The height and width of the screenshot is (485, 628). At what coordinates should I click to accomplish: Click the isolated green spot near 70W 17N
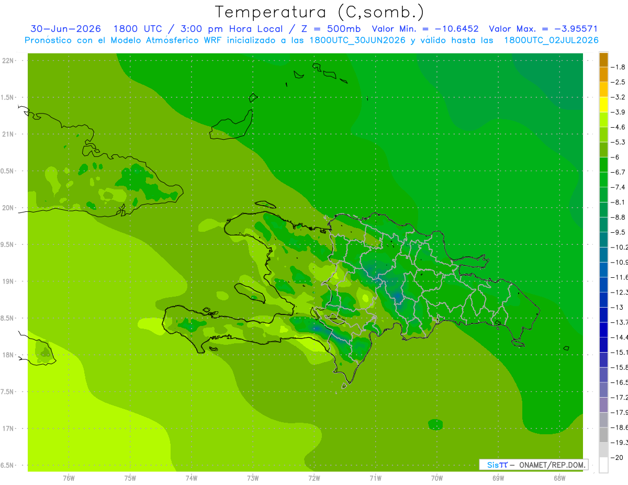click(435, 424)
